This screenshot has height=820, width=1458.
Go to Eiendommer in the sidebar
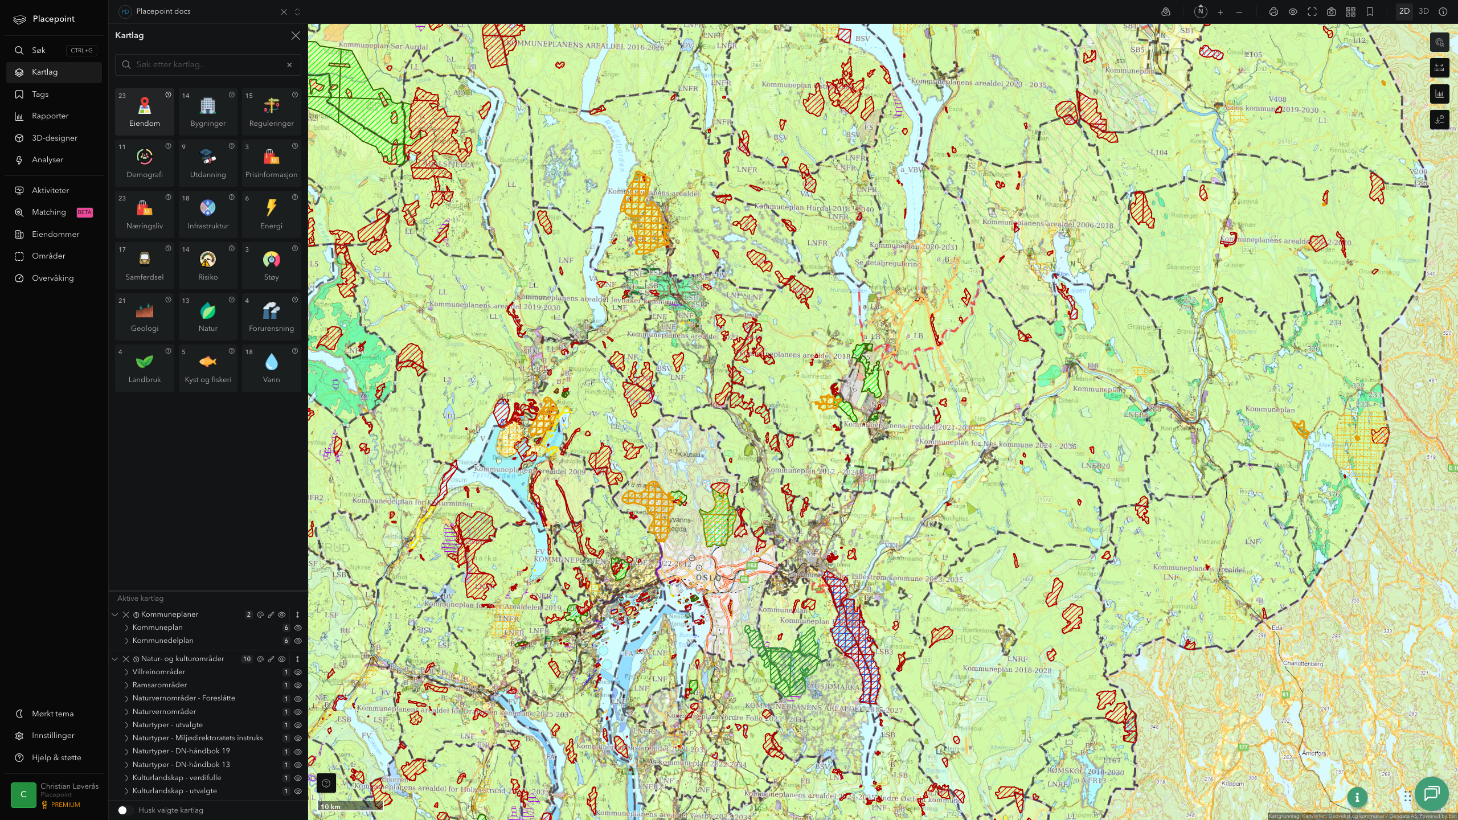point(54,235)
